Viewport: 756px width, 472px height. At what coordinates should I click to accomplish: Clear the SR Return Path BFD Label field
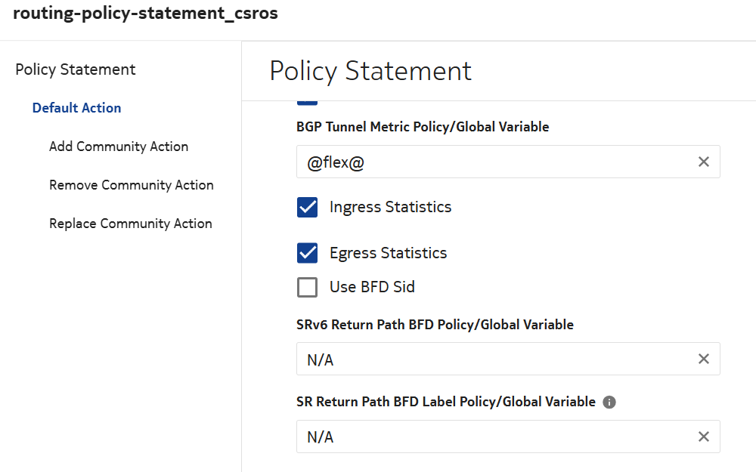point(703,437)
